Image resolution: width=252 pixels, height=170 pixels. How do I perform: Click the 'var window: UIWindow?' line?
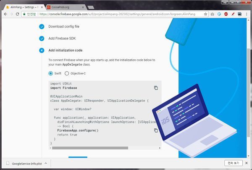click(x=73, y=109)
